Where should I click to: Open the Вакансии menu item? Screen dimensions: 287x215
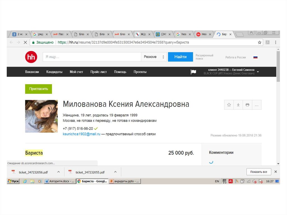(32, 72)
